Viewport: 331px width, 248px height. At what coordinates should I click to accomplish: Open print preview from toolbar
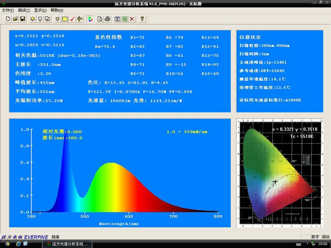[x=100, y=19]
